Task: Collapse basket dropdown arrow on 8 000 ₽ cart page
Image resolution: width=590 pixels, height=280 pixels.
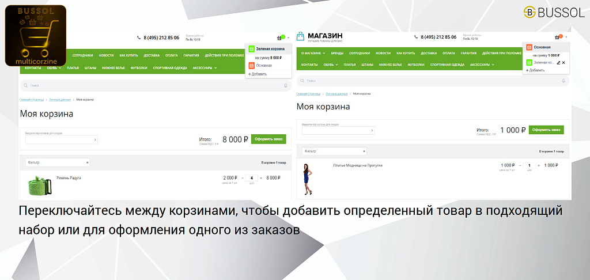Action: pyautogui.click(x=288, y=37)
